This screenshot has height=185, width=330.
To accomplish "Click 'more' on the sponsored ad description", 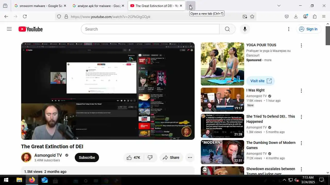I will 268,60.
